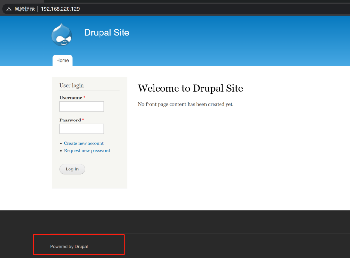The width and height of the screenshot is (350, 258).
Task: Open the Create new account link
Action: 84,143
